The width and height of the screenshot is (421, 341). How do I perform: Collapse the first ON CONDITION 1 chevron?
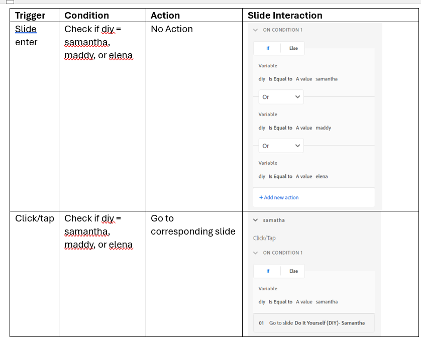(256, 30)
